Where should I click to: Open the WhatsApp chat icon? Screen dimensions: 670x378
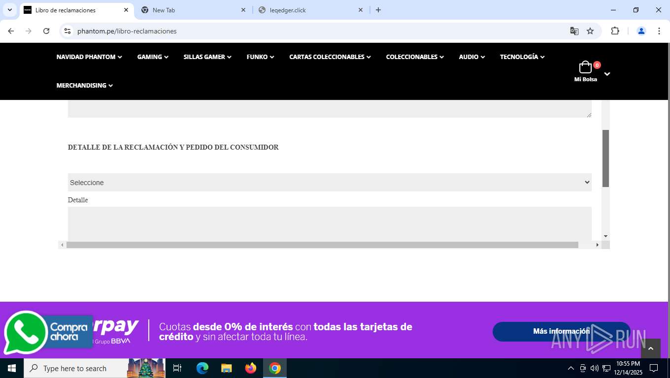[x=26, y=333]
